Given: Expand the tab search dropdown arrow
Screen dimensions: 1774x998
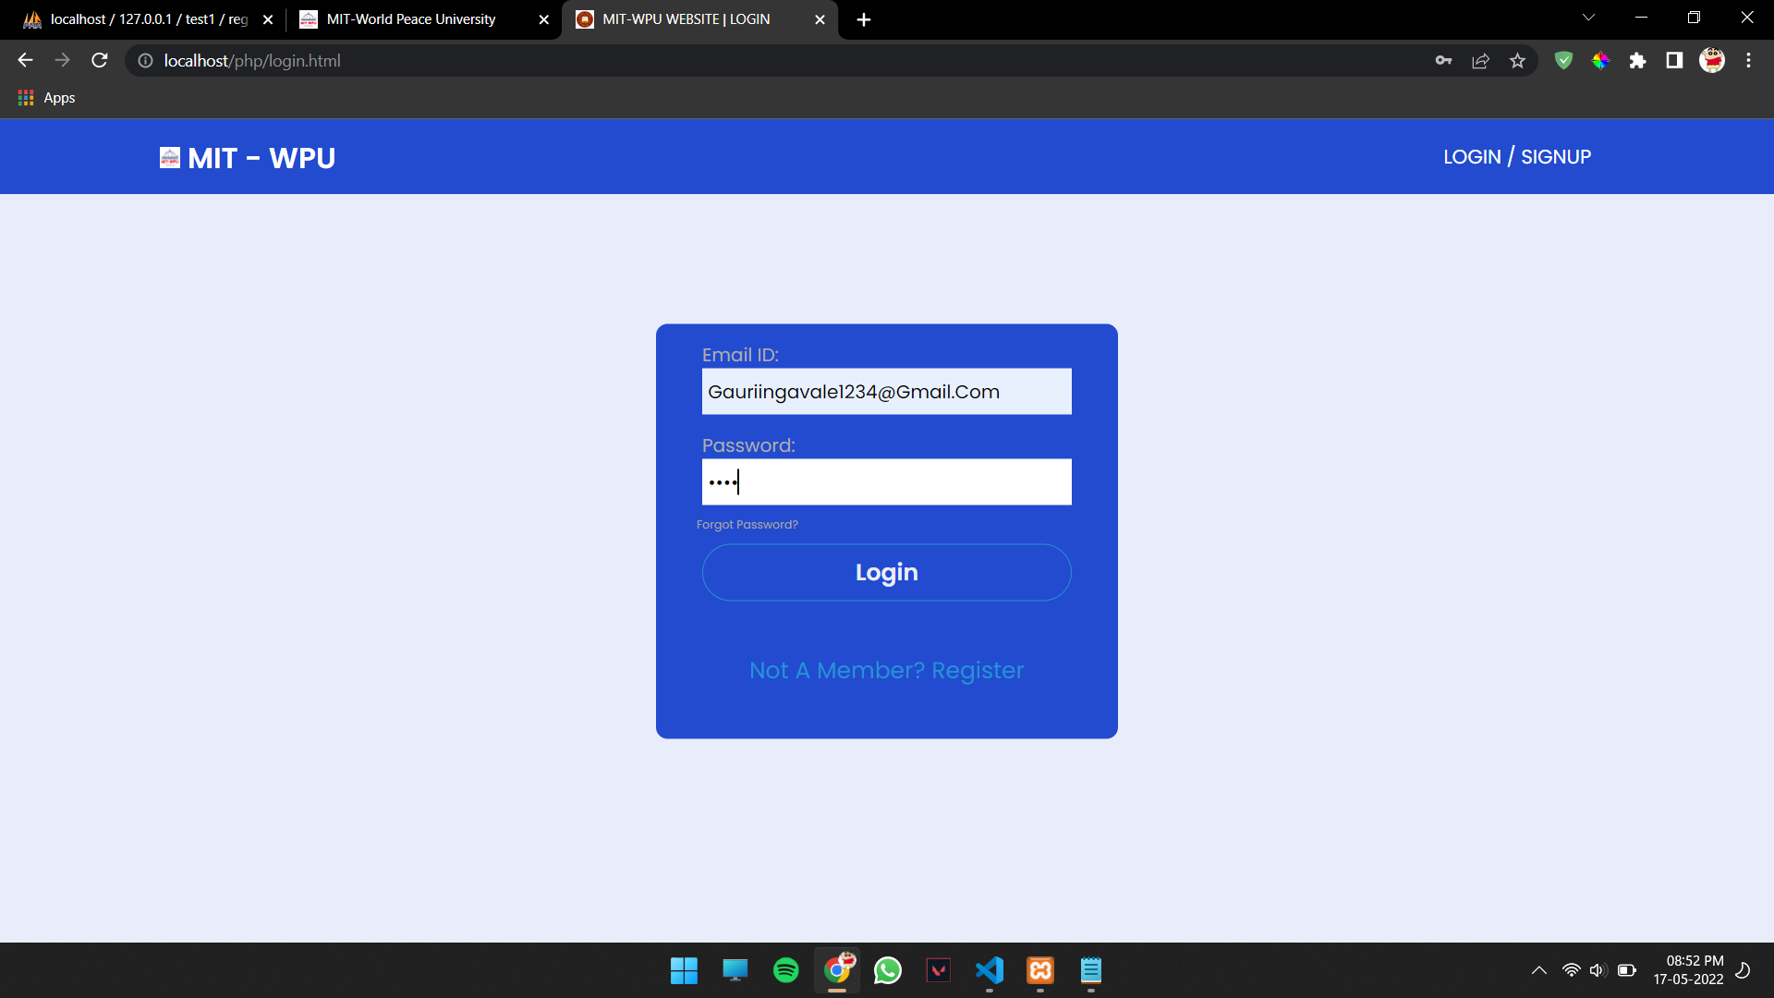Looking at the screenshot, I should click(1588, 18).
